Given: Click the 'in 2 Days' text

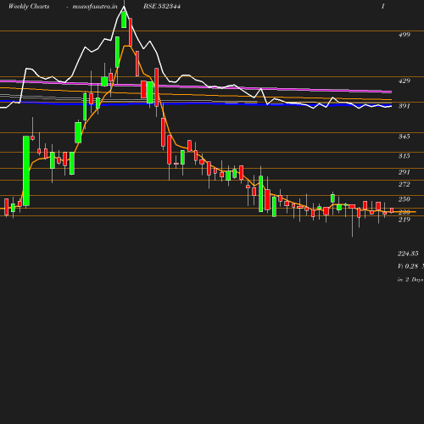Looking at the screenshot, I should [x=410, y=280].
